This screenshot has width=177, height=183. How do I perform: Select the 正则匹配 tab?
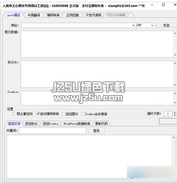coord(72,15)
